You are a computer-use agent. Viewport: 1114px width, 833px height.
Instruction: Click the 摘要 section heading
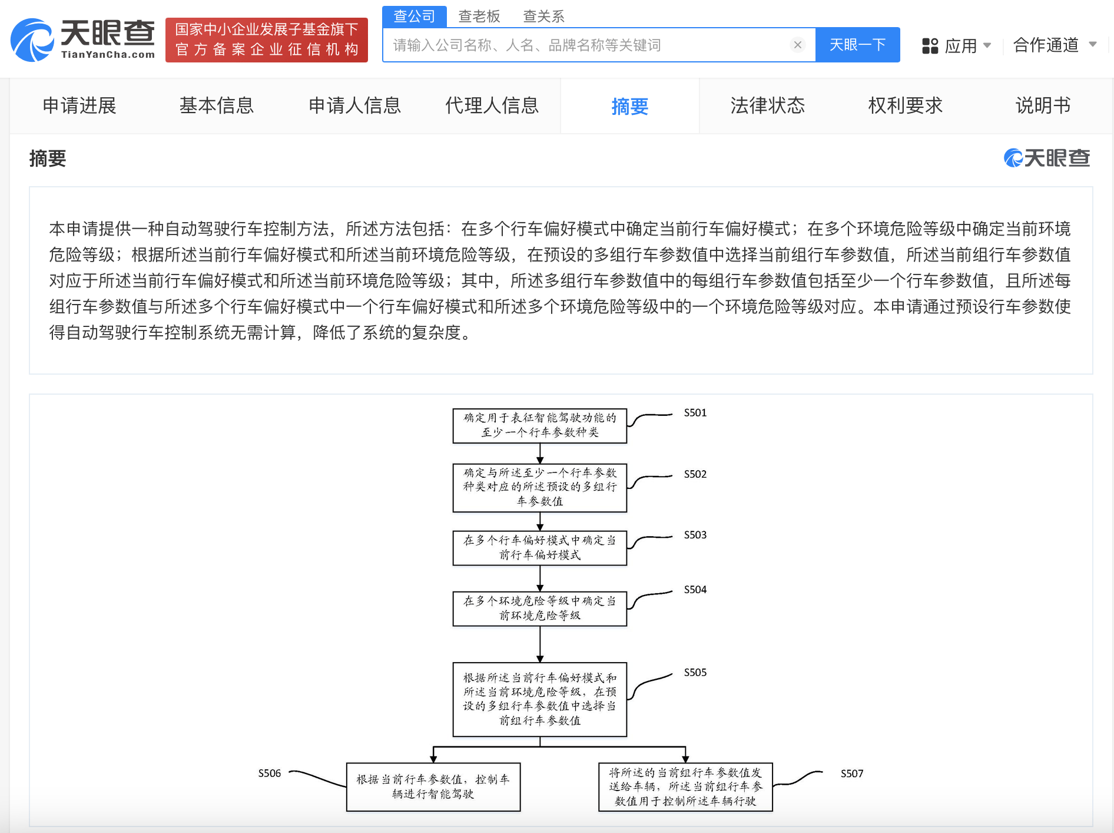[48, 158]
